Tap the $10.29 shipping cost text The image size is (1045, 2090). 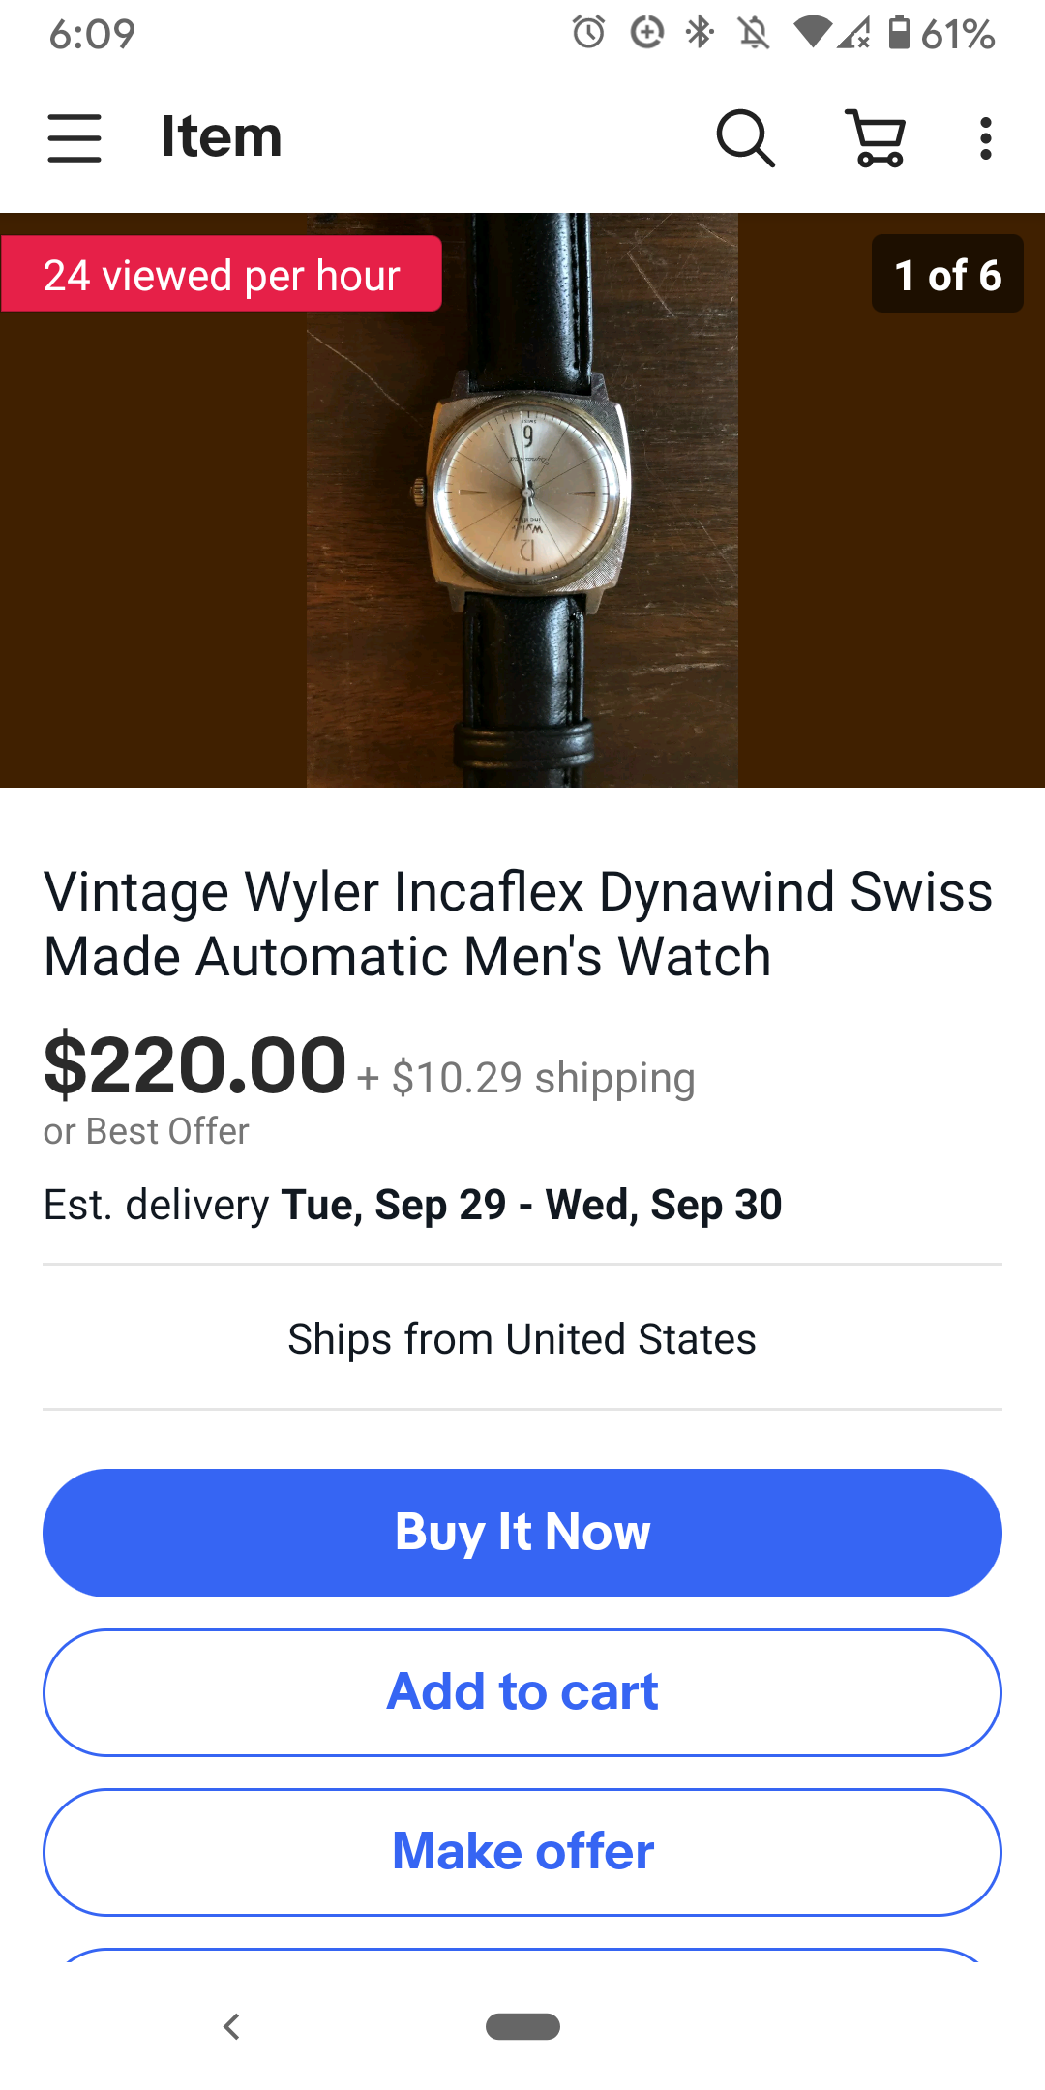(x=542, y=1078)
